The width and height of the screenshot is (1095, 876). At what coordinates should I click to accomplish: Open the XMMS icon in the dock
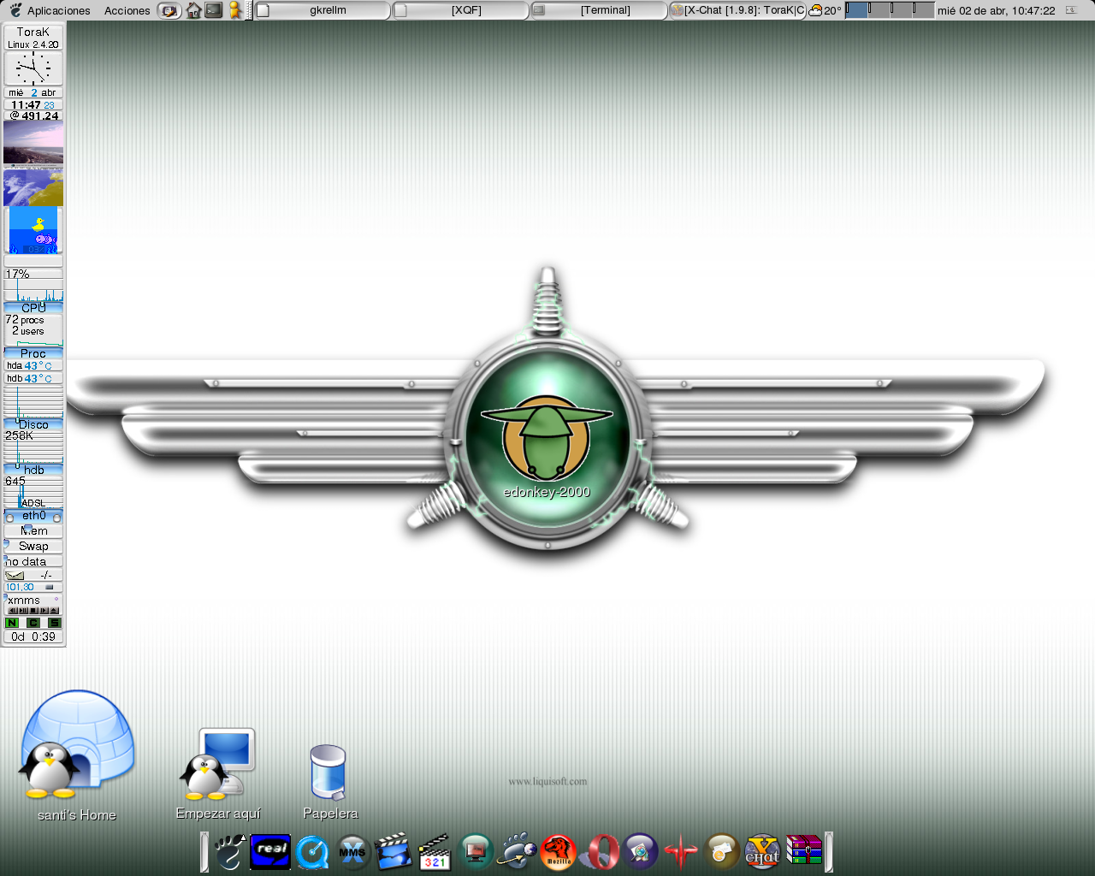click(x=352, y=852)
